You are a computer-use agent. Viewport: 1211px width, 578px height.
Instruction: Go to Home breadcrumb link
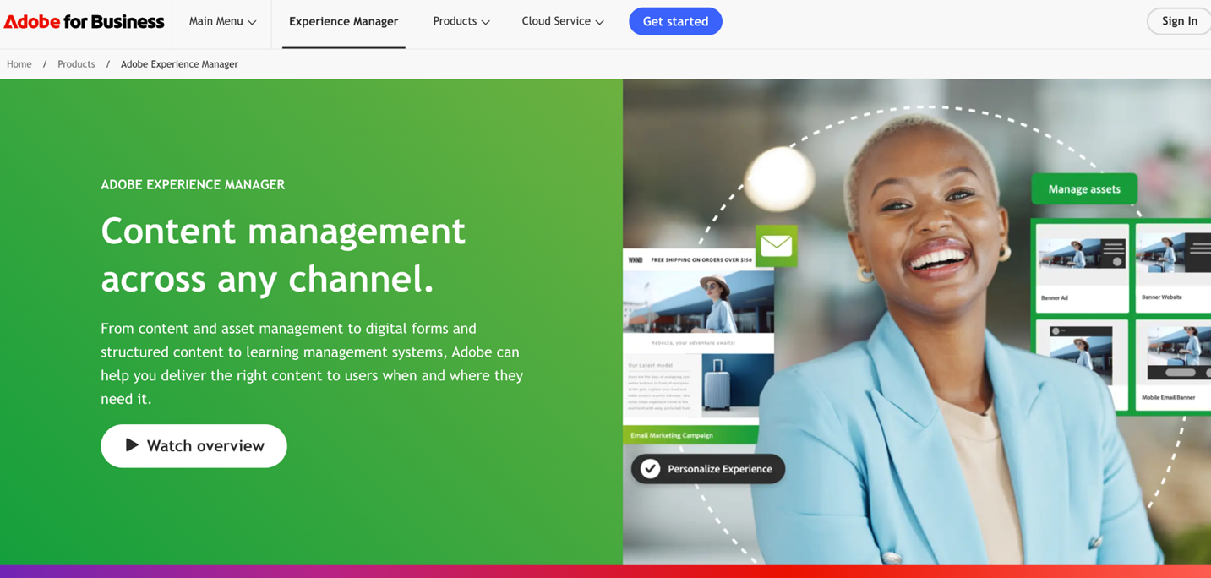click(19, 64)
